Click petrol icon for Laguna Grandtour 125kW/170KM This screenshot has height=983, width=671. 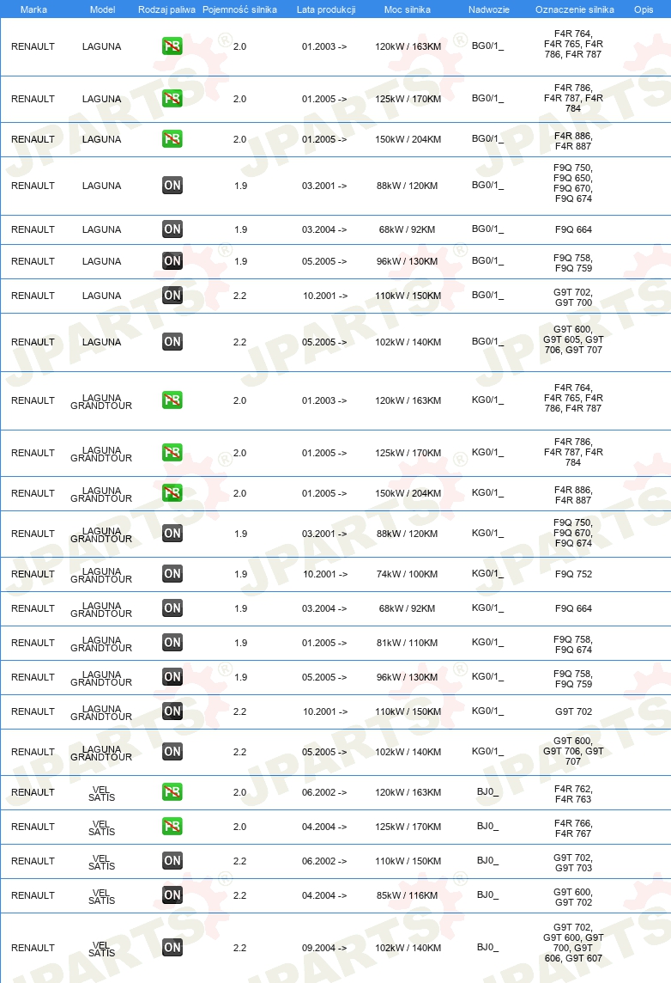tap(172, 452)
